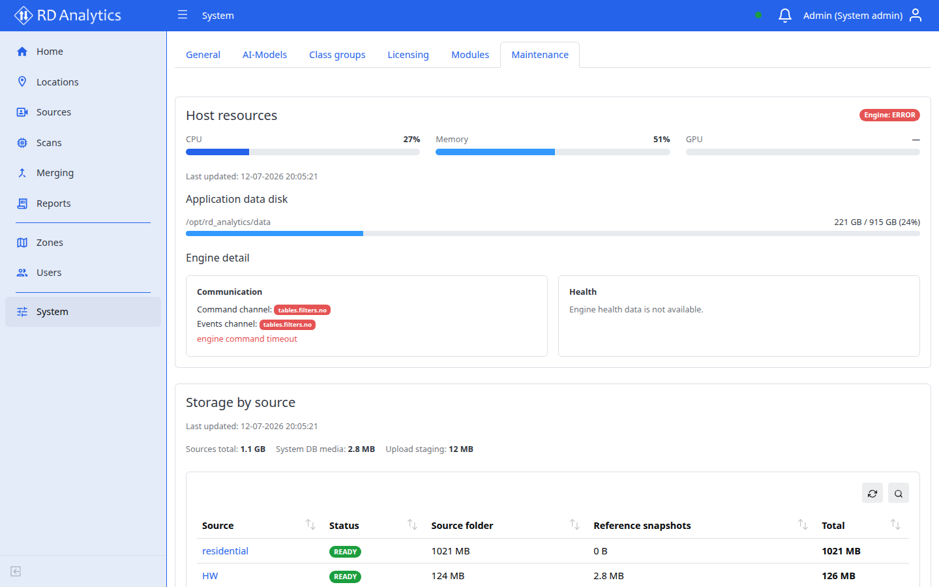Click the Merging arrow icon

22,173
